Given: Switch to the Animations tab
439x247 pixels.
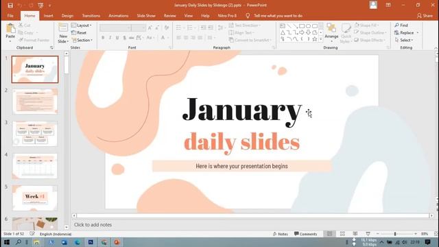Looking at the screenshot, I should click(119, 16).
